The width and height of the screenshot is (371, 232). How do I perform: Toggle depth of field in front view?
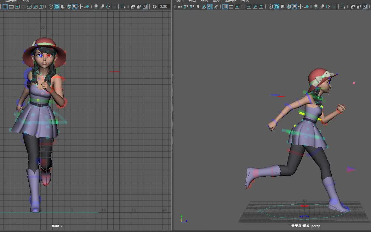coord(114,7)
